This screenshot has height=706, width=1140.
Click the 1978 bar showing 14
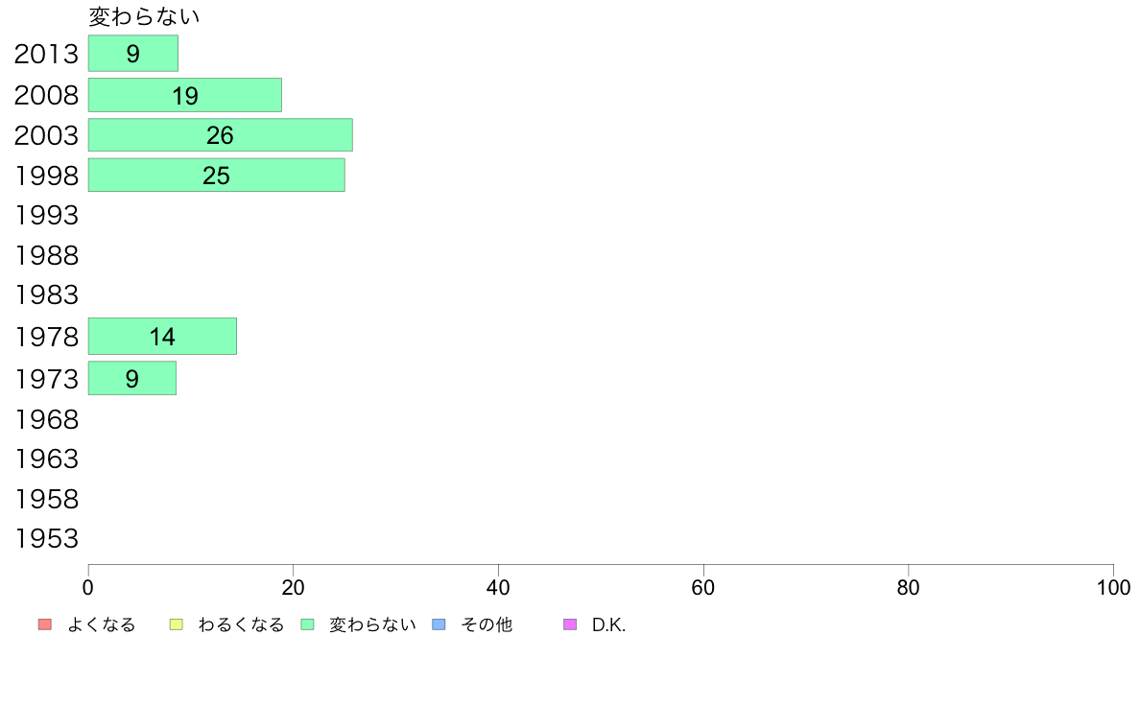pyautogui.click(x=162, y=337)
